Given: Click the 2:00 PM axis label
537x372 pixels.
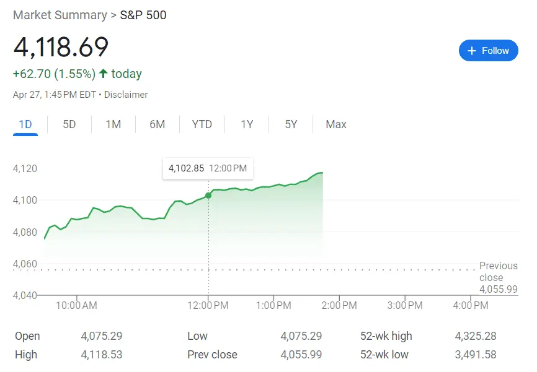Looking at the screenshot, I should 340,305.
